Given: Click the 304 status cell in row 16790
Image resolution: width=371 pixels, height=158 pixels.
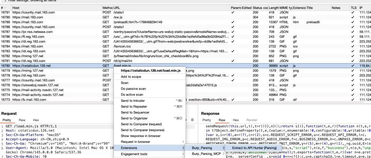Looking at the screenshot, I should click(x=255, y=17).
